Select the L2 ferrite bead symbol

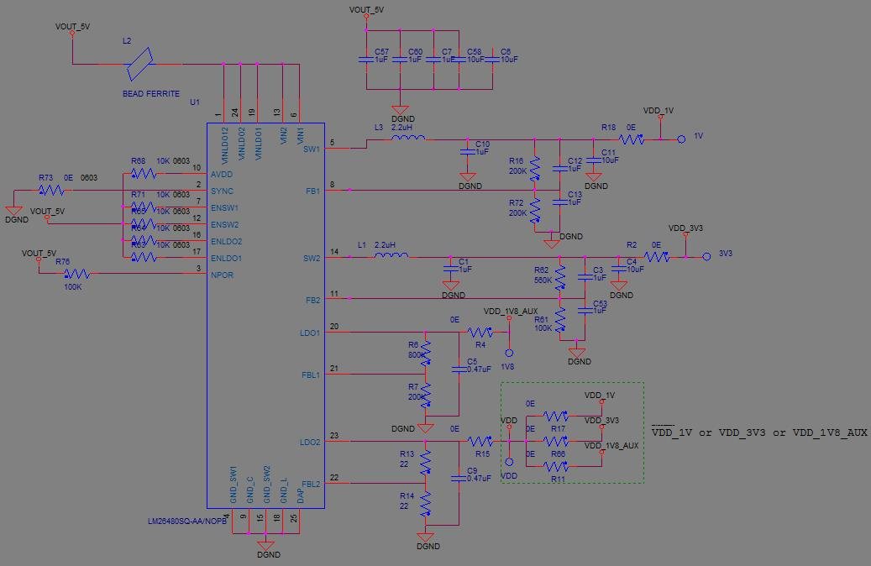pos(140,64)
